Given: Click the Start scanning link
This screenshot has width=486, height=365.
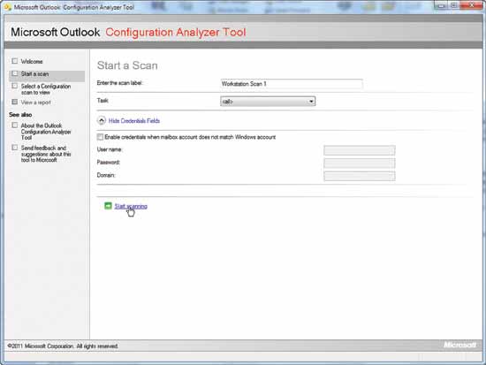Looking at the screenshot, I should [131, 206].
